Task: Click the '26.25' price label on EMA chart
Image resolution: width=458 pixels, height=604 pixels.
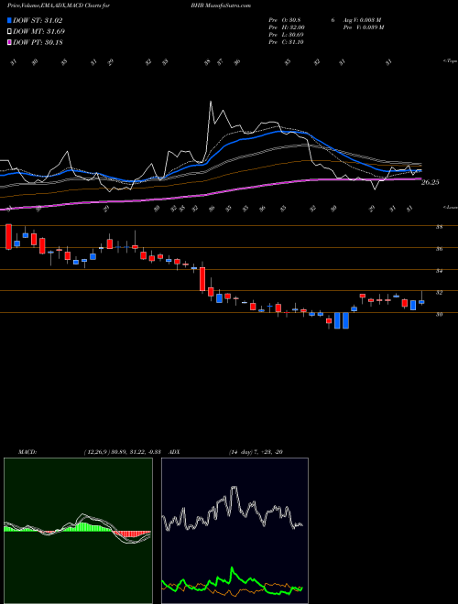Action: pos(430,183)
